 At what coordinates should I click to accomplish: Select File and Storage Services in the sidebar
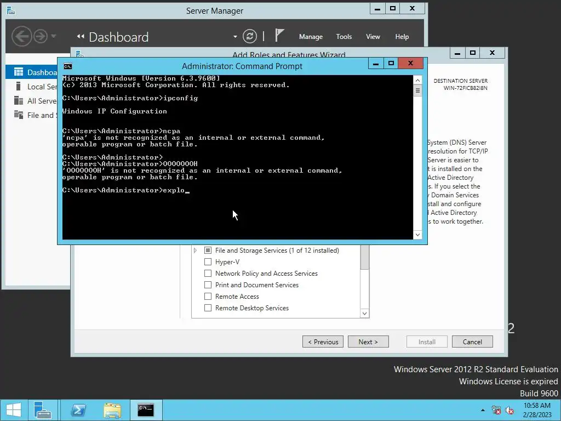click(x=31, y=115)
